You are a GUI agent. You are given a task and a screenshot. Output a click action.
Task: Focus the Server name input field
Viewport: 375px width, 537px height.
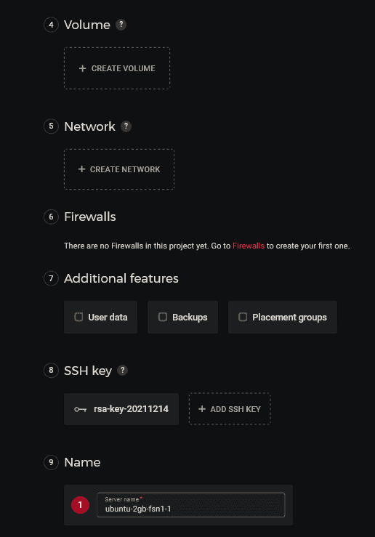pos(190,505)
